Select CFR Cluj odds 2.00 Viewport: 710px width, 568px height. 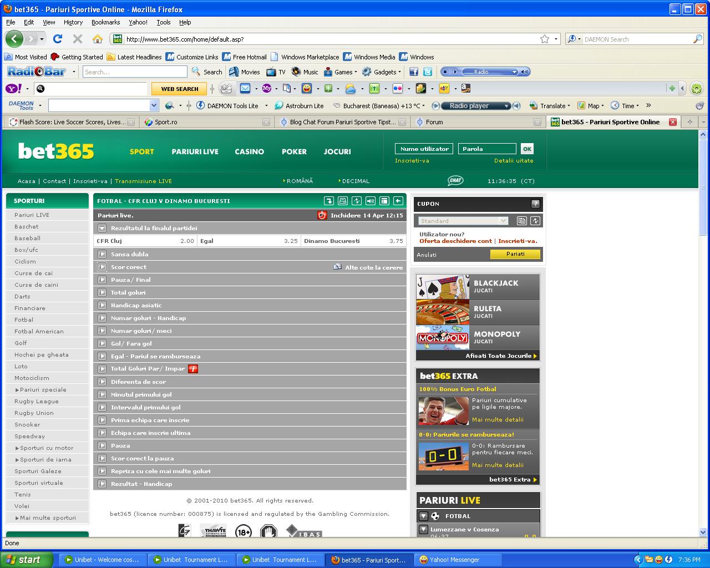[x=145, y=241]
